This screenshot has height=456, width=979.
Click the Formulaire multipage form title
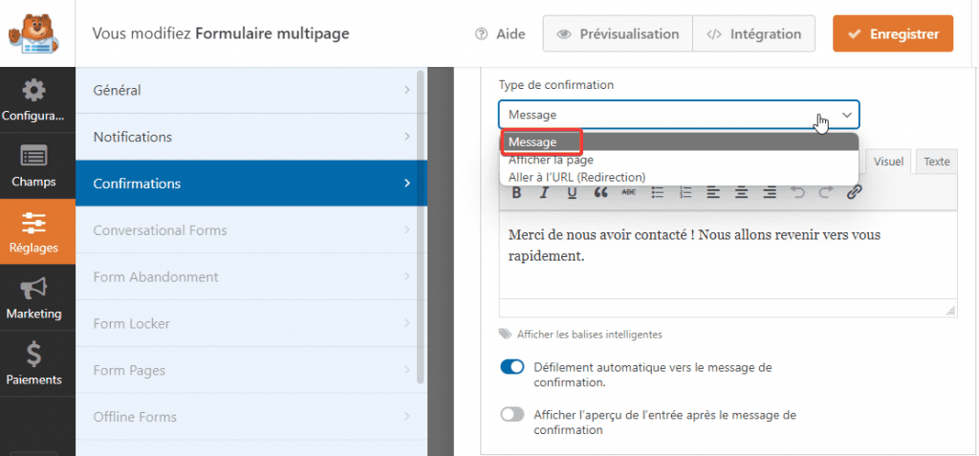pyautogui.click(x=272, y=33)
